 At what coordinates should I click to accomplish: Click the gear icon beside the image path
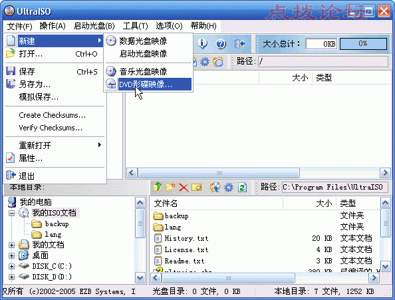point(204,61)
